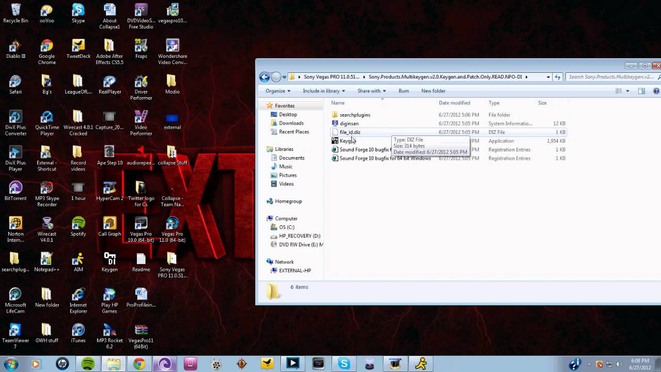Click the Sony Vegas PRO 11.0.51 breadcrumb segment
The image size is (661, 372).
pos(331,77)
